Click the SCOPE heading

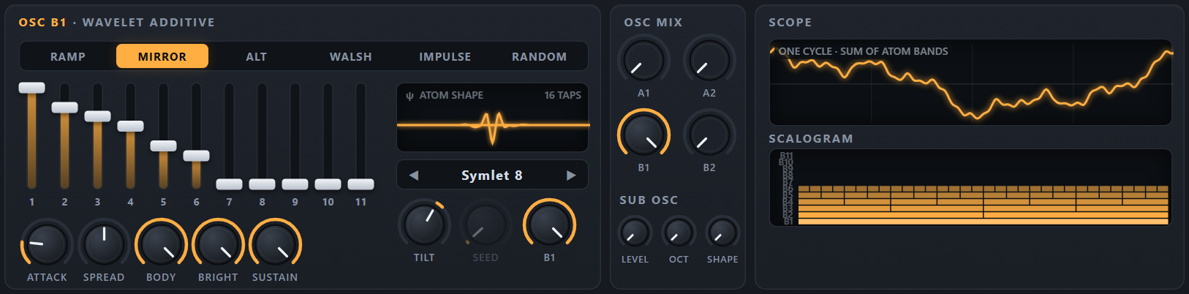(790, 23)
